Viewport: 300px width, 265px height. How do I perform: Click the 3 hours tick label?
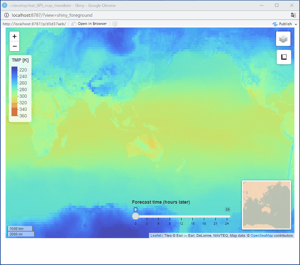[147, 223]
